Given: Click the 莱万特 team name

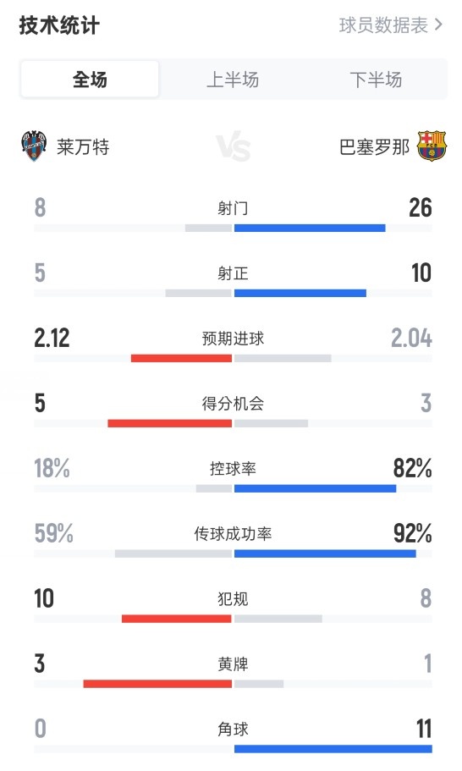Looking at the screenshot, I should pos(83,146).
